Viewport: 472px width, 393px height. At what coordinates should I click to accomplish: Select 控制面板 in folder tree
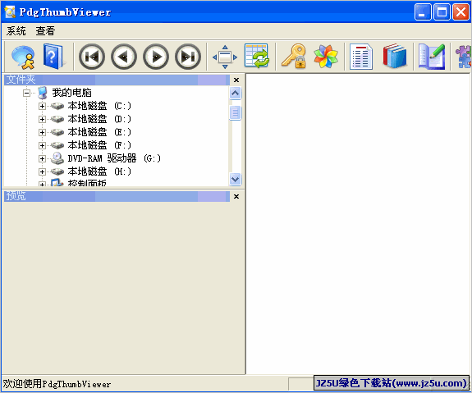87,183
